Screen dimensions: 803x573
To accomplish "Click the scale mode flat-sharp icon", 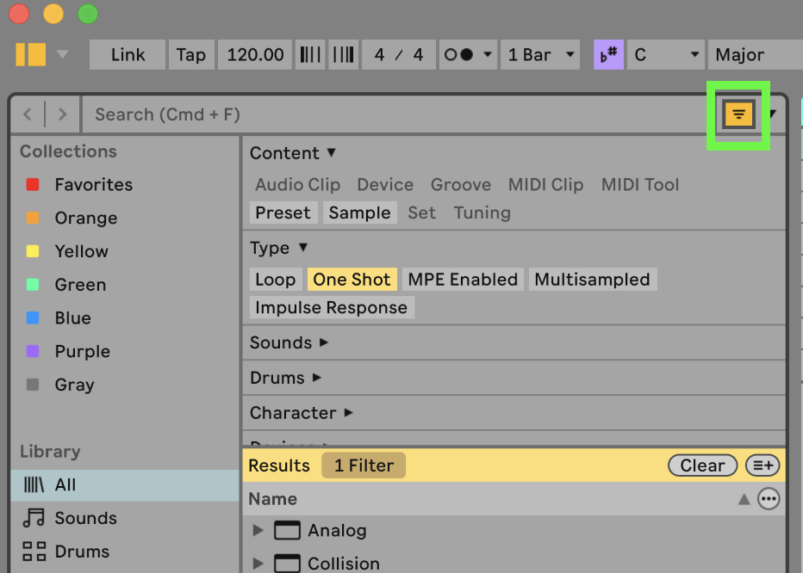I will tap(609, 55).
